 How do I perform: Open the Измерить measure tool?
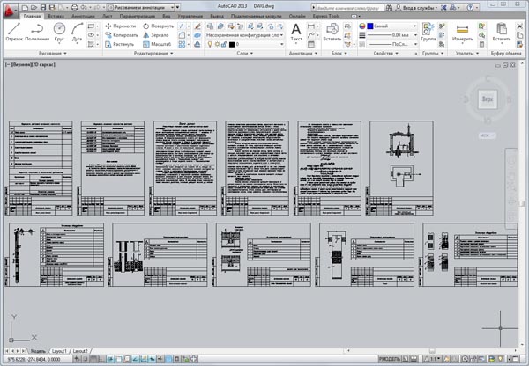[x=461, y=33]
